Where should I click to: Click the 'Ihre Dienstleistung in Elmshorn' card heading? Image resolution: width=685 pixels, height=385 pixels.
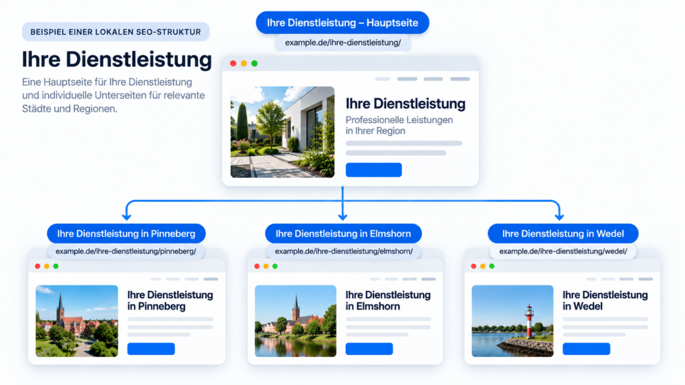[388, 300]
